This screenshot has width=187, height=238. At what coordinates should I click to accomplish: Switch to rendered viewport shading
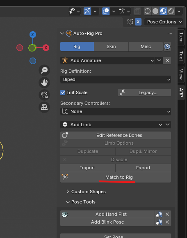pyautogui.click(x=171, y=11)
